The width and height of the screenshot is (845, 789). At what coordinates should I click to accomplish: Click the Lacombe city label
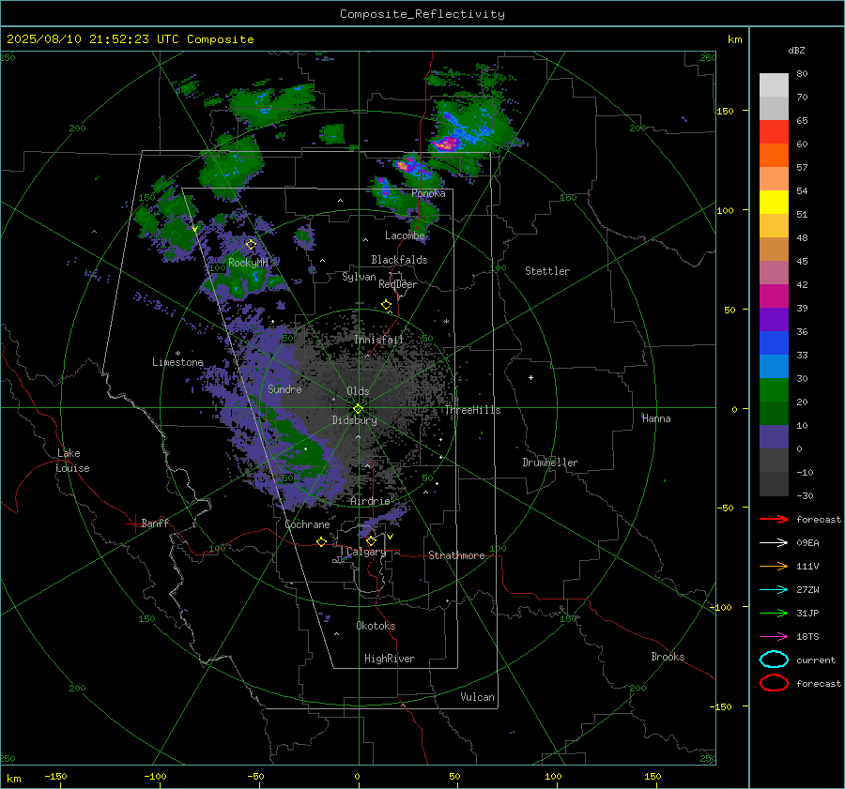point(405,235)
